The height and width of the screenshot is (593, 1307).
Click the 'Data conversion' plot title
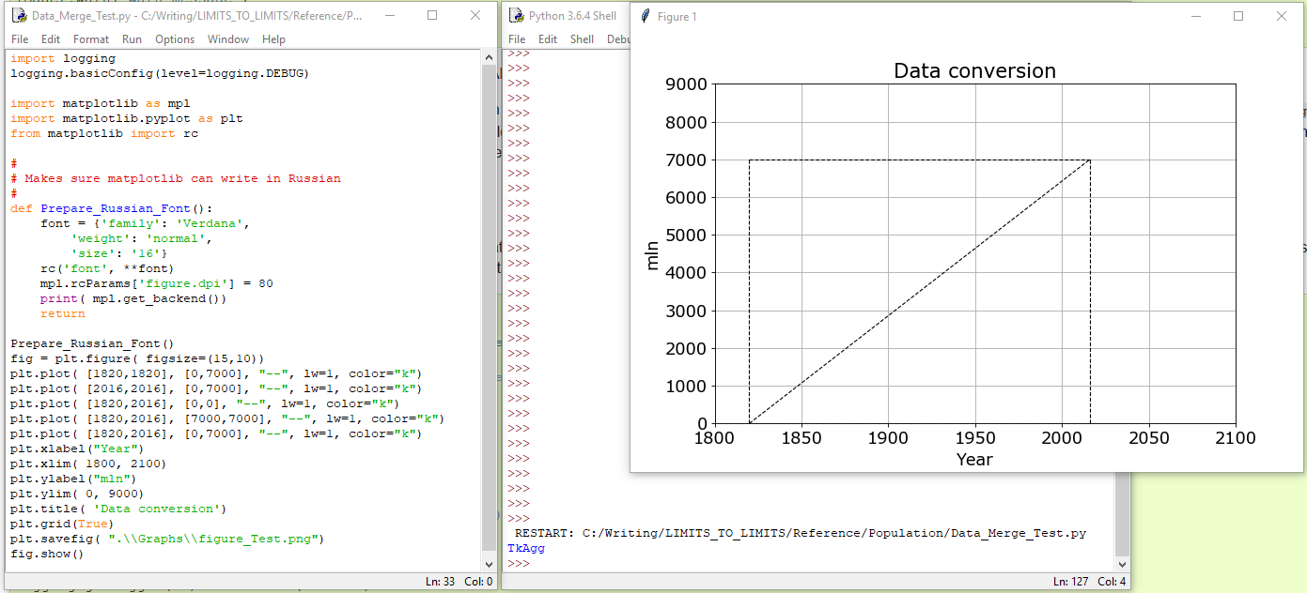click(974, 70)
